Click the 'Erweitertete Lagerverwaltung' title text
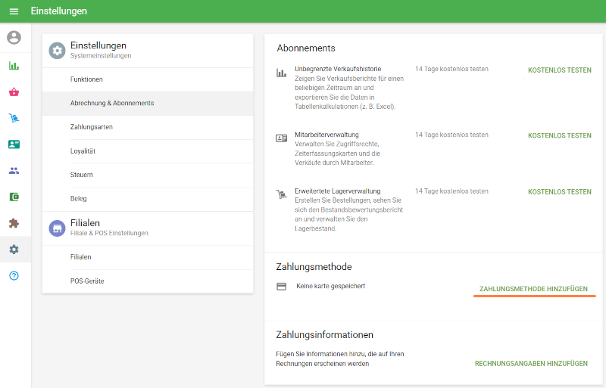The width and height of the screenshot is (606, 388). [337, 191]
